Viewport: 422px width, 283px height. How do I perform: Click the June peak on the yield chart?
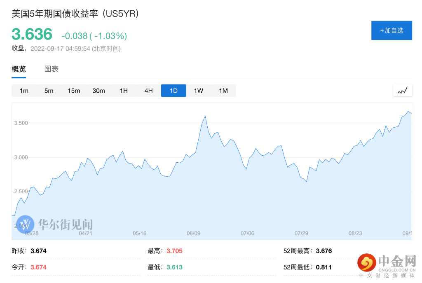pyautogui.click(x=205, y=116)
